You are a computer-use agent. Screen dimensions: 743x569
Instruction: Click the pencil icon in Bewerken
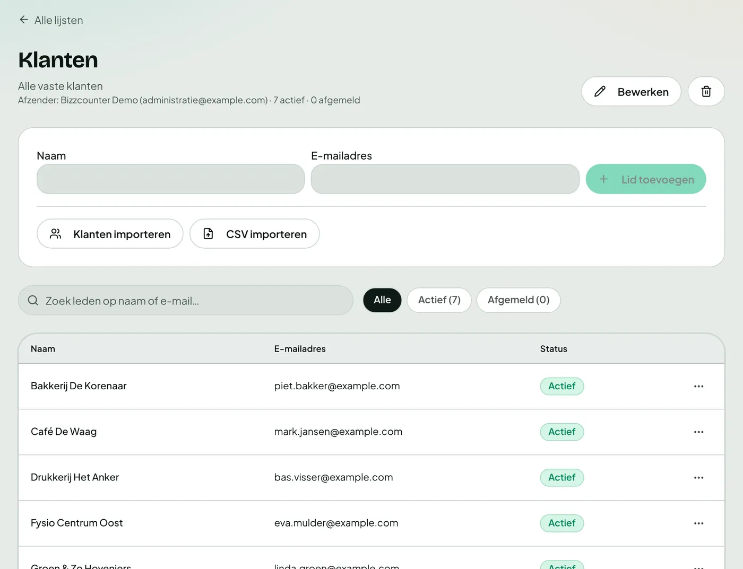[x=600, y=92]
